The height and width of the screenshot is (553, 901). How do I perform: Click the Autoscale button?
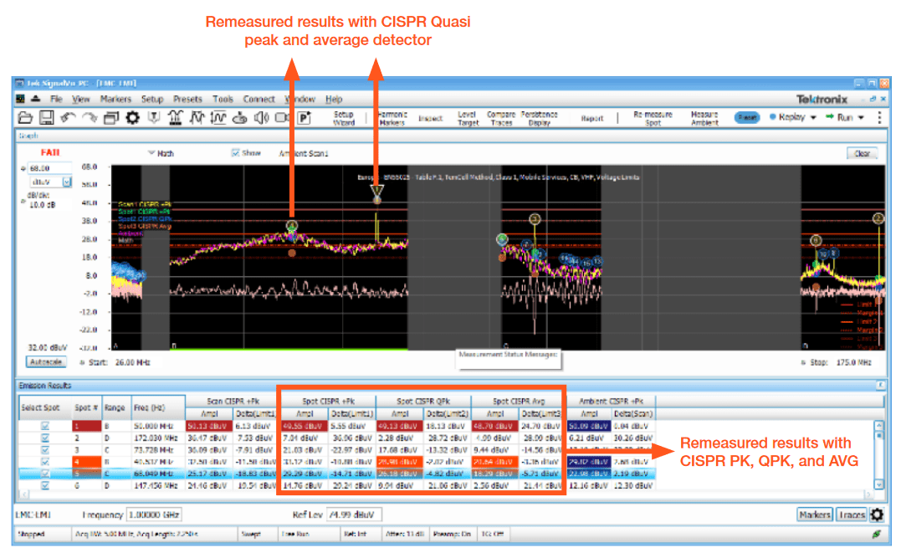[x=45, y=361]
